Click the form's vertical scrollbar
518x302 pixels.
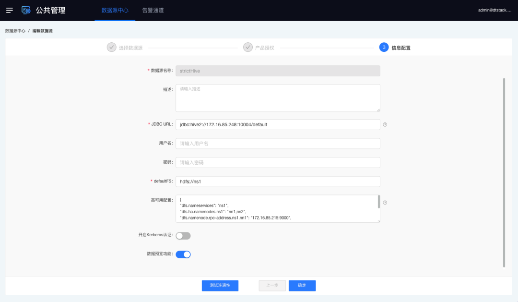point(504,173)
